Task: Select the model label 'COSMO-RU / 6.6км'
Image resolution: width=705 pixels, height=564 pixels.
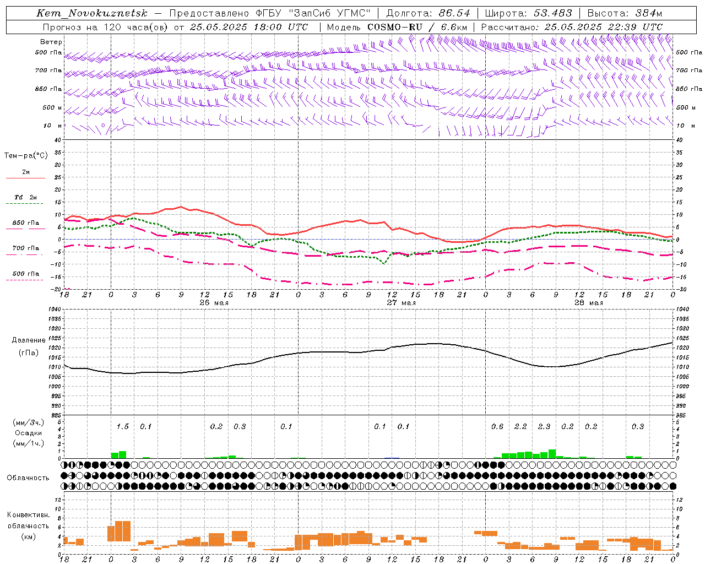Action: pyautogui.click(x=417, y=26)
